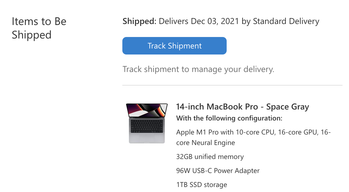Image resolution: width=349 pixels, height=192 pixels.
Task: Click the Space Gray color text in title
Action: [288, 107]
